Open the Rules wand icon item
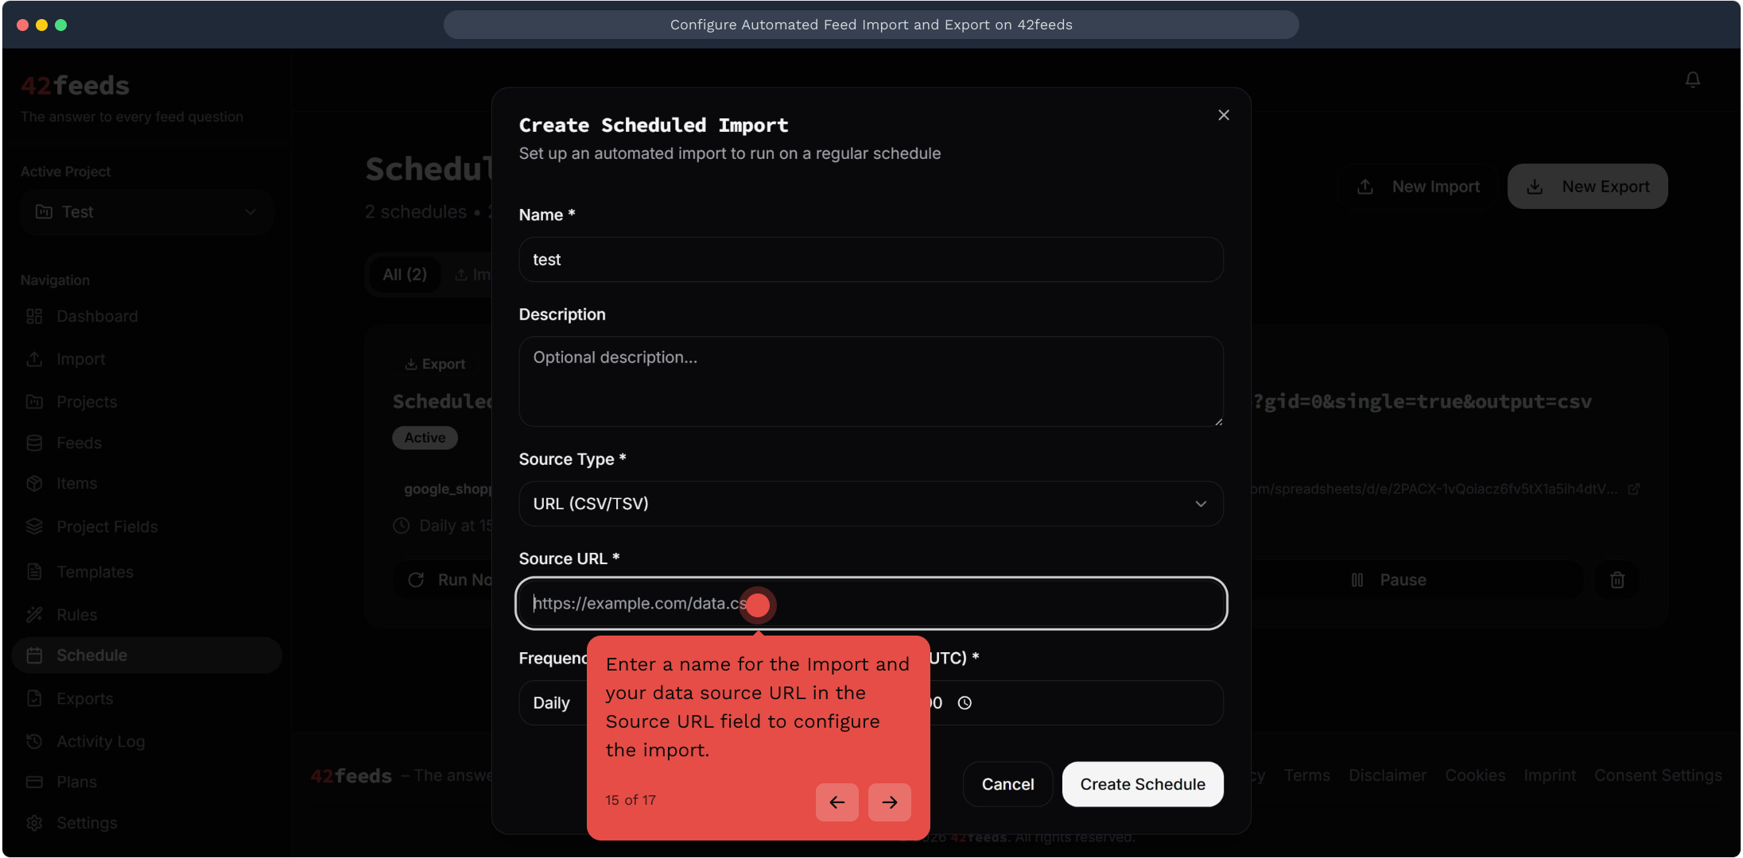Viewport: 1743px width, 858px height. click(34, 614)
